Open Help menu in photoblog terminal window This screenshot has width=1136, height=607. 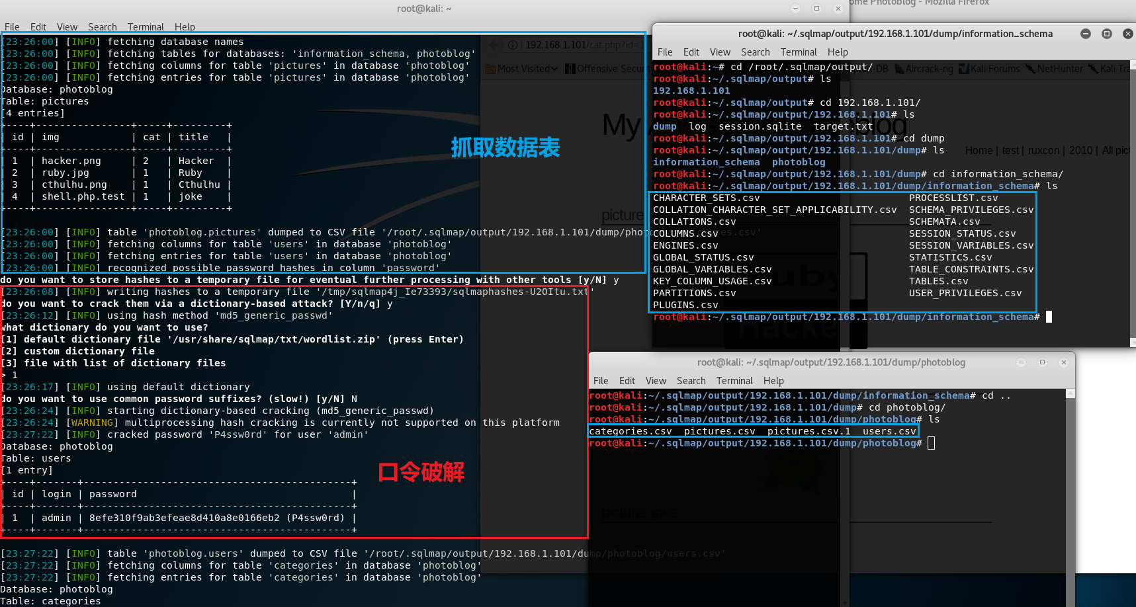tap(773, 381)
